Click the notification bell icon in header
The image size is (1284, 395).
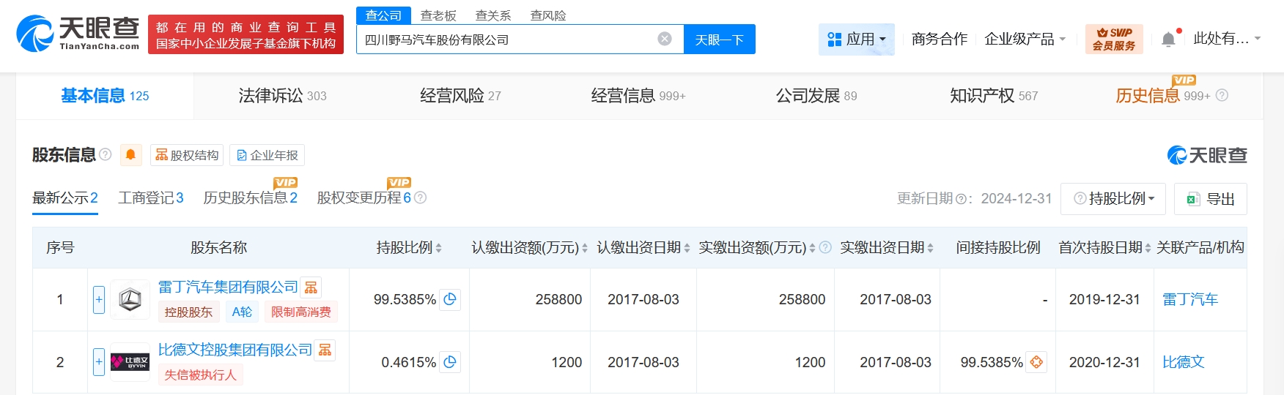(1168, 39)
